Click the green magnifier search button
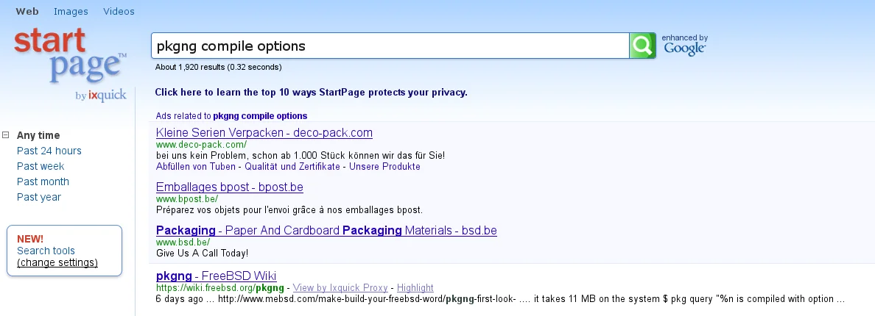 642,46
